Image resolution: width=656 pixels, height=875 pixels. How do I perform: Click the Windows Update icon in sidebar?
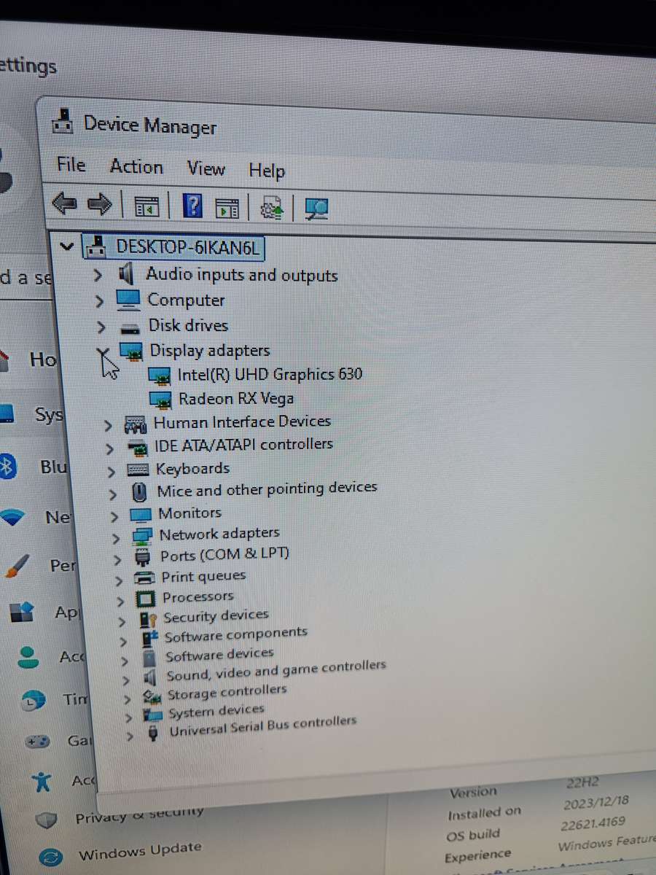(50, 856)
